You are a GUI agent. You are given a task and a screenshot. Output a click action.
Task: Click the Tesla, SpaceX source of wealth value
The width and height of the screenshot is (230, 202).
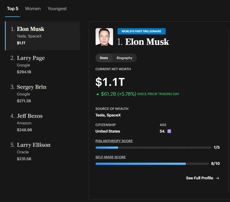(108, 115)
